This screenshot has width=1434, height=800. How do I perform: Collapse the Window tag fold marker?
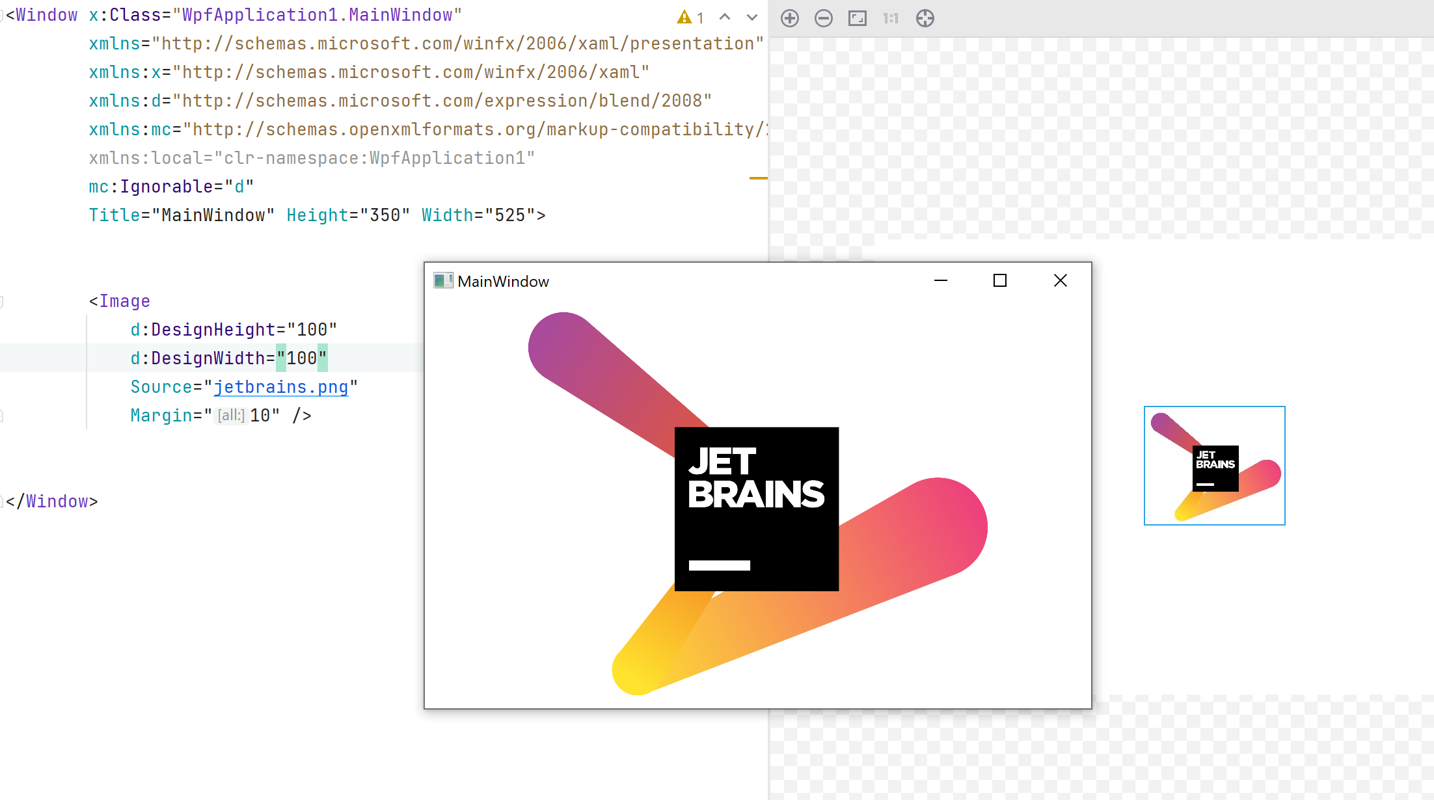coord(2,15)
